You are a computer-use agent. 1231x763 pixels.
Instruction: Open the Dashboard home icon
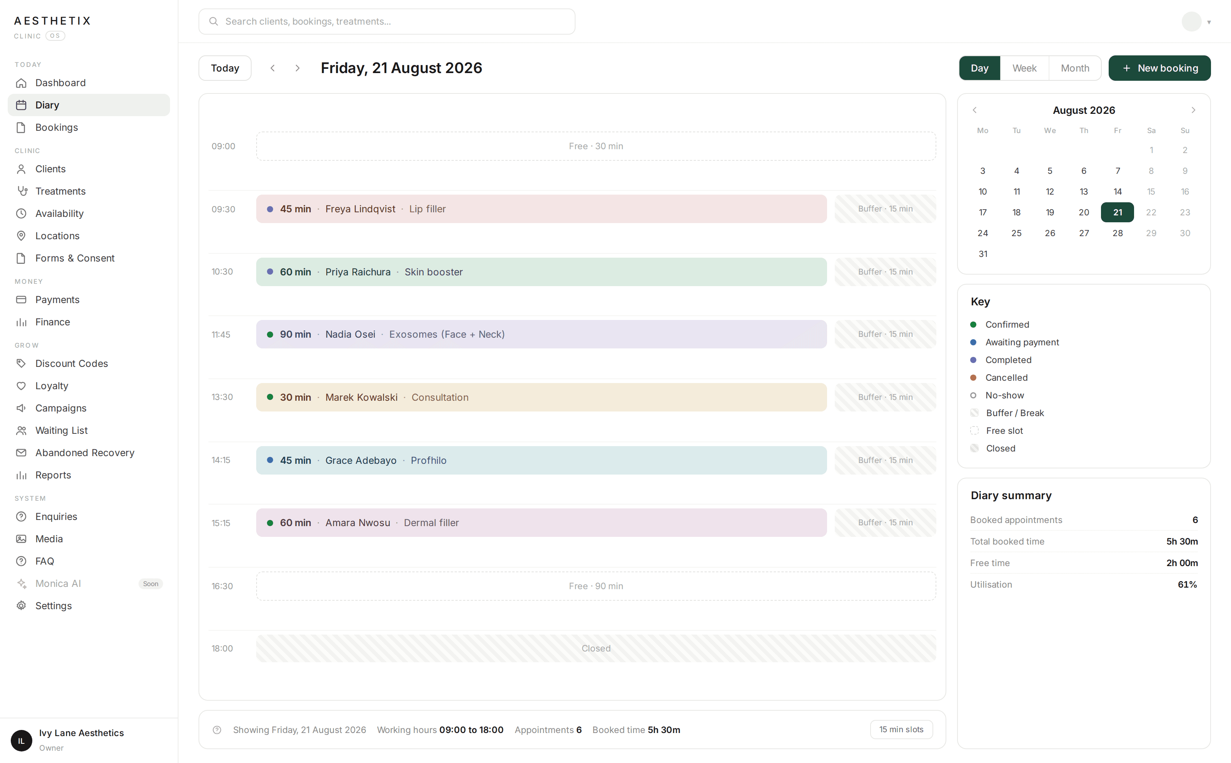coord(21,83)
